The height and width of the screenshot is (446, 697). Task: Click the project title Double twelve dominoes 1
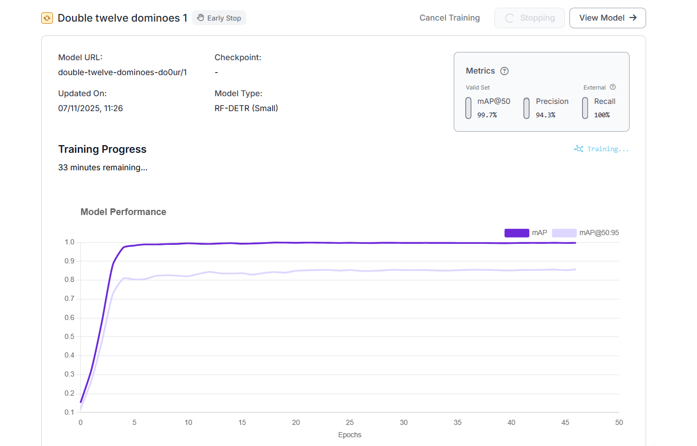click(x=122, y=18)
